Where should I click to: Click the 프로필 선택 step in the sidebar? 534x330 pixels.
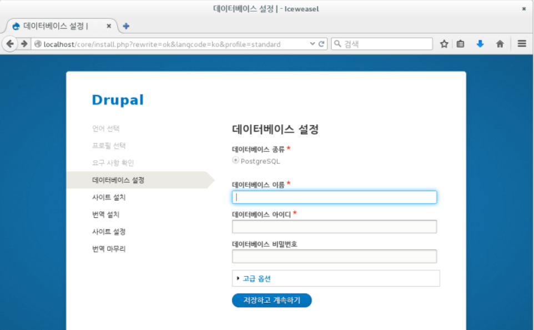click(109, 146)
